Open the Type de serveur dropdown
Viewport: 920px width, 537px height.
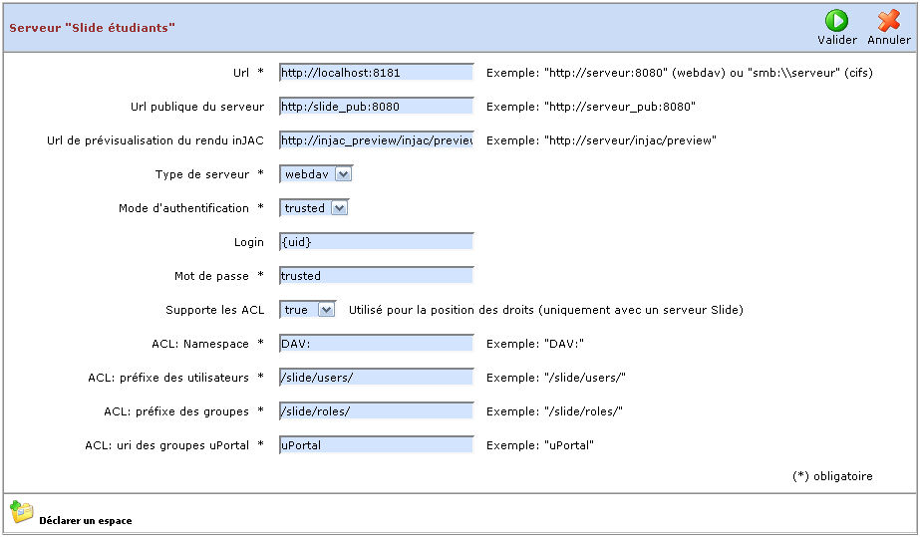[x=316, y=174]
